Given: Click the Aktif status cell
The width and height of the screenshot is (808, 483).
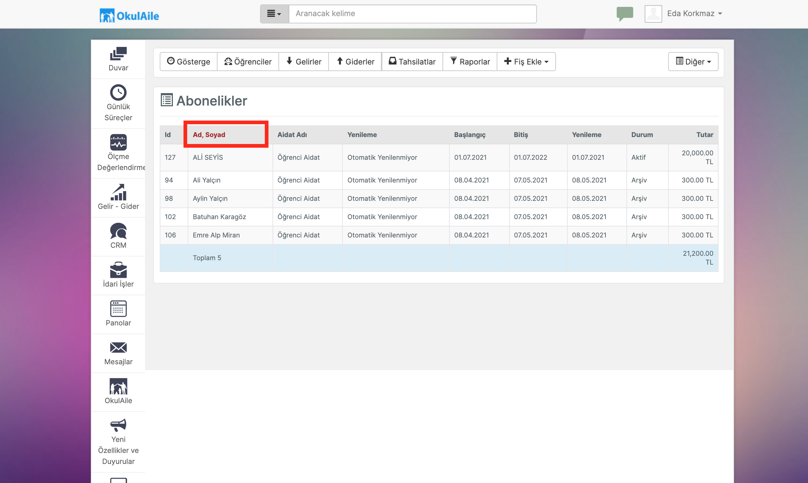Looking at the screenshot, I should [647, 157].
